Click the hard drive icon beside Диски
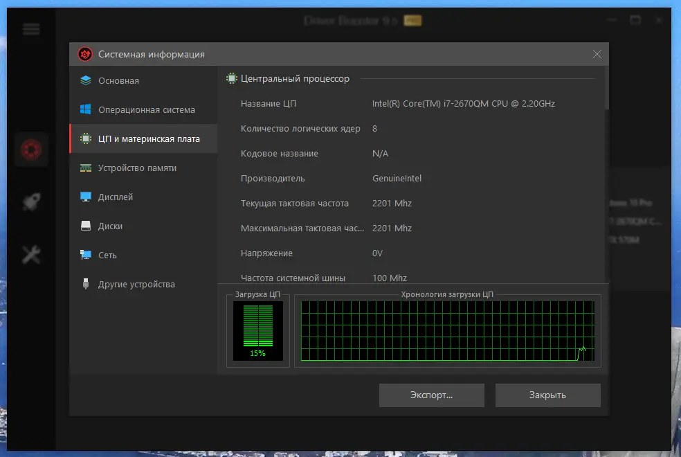This screenshot has width=681, height=457. 86,226
